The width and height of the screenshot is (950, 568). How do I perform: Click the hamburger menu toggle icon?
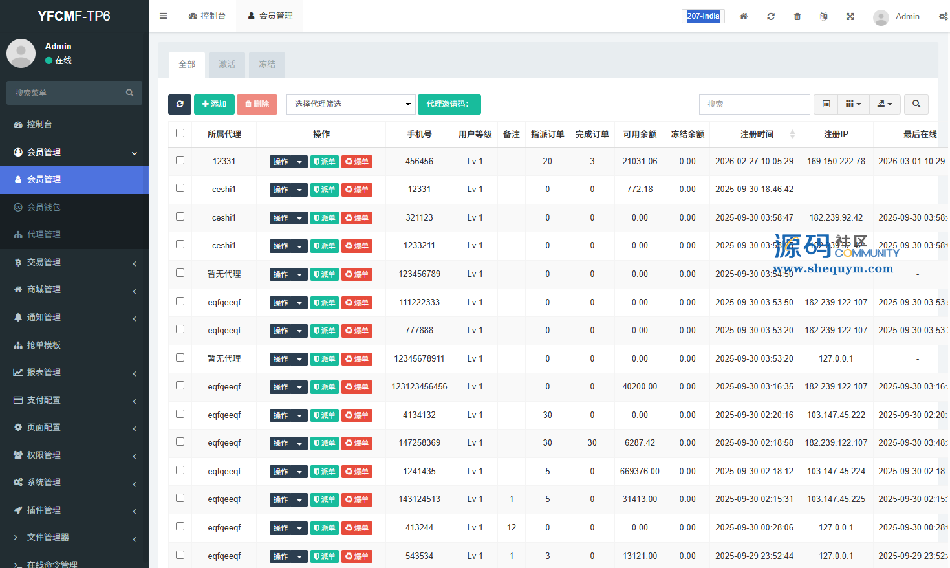click(x=164, y=16)
